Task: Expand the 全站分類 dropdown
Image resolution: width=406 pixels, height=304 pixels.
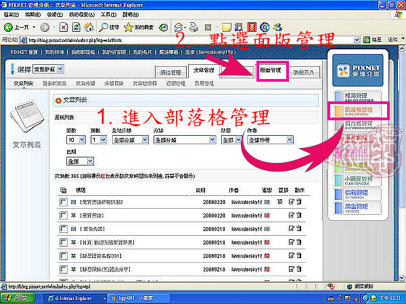Action: 131,140
